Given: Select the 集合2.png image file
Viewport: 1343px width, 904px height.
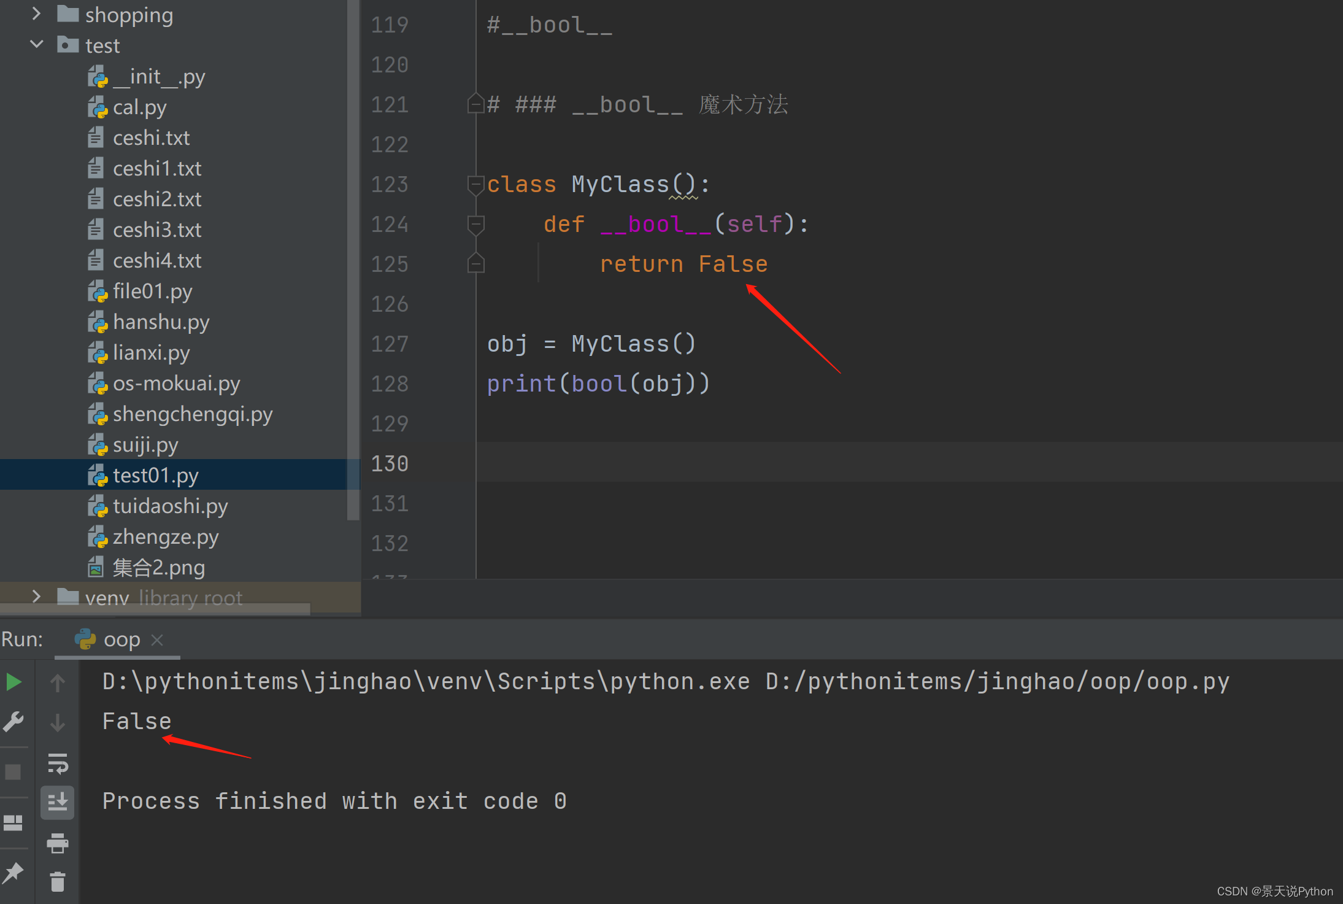Looking at the screenshot, I should (159, 568).
